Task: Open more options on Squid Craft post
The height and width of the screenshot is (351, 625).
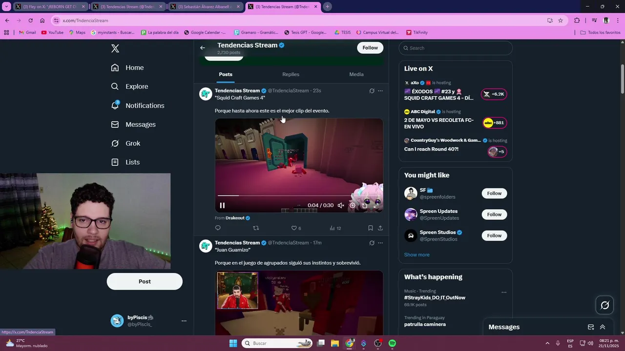Action: coord(380,91)
